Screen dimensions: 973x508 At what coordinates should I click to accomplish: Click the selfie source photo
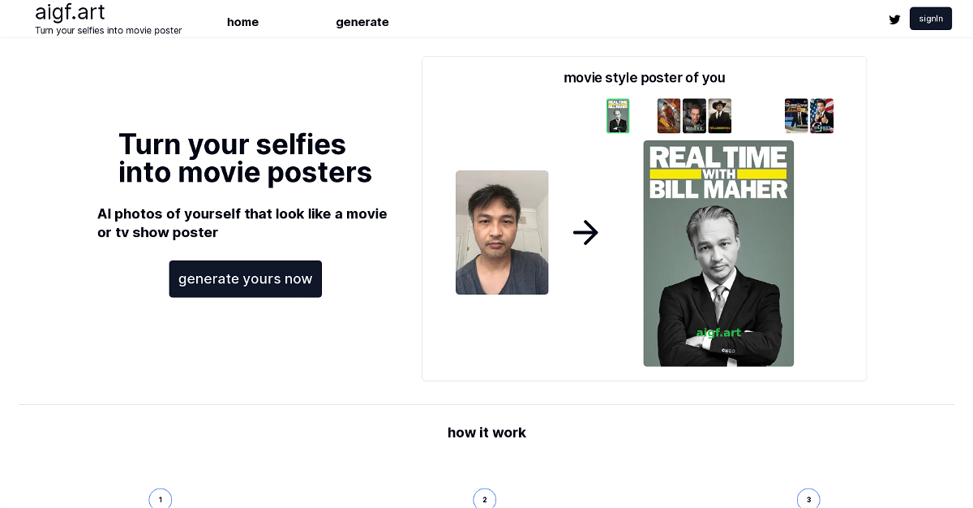coord(502,232)
